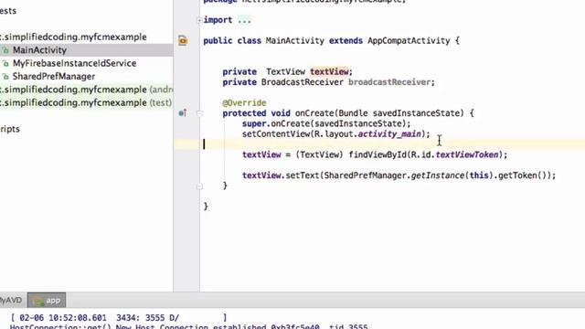
Task: Click the class icon next to MainActivity
Action: [5, 50]
